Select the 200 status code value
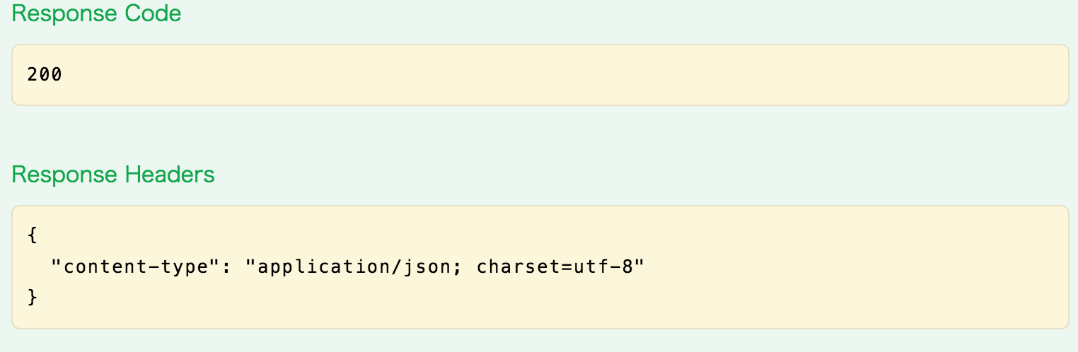Image resolution: width=1078 pixels, height=352 pixels. point(45,74)
